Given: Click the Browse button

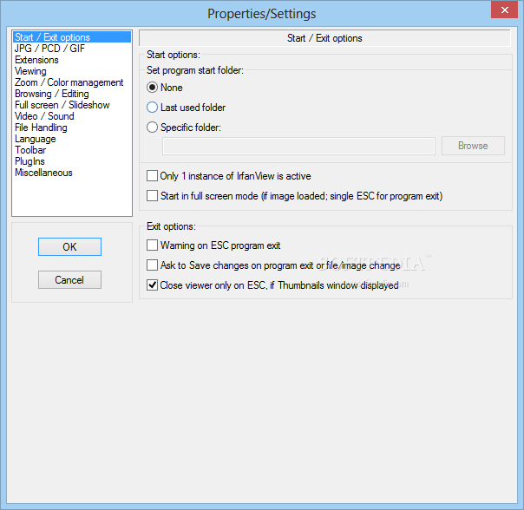Looking at the screenshot, I should pyautogui.click(x=473, y=146).
